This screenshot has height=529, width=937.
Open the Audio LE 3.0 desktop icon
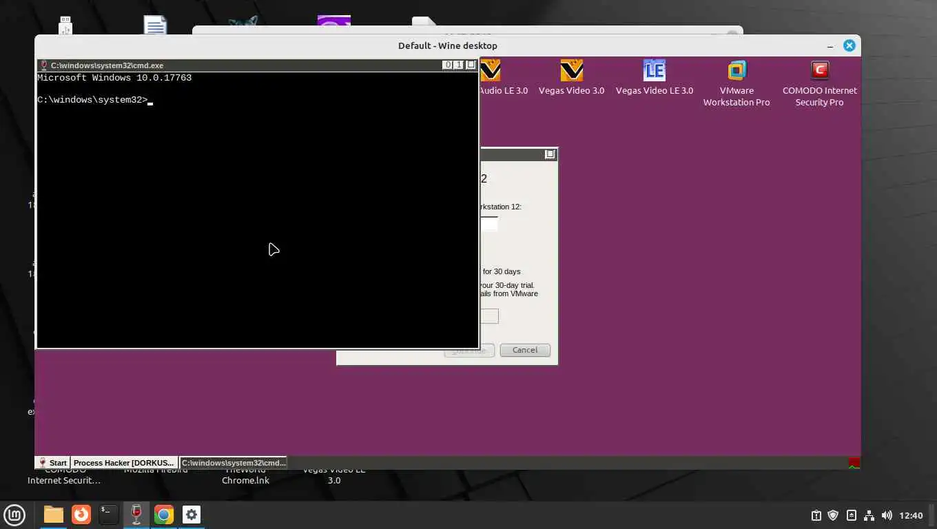click(x=503, y=77)
